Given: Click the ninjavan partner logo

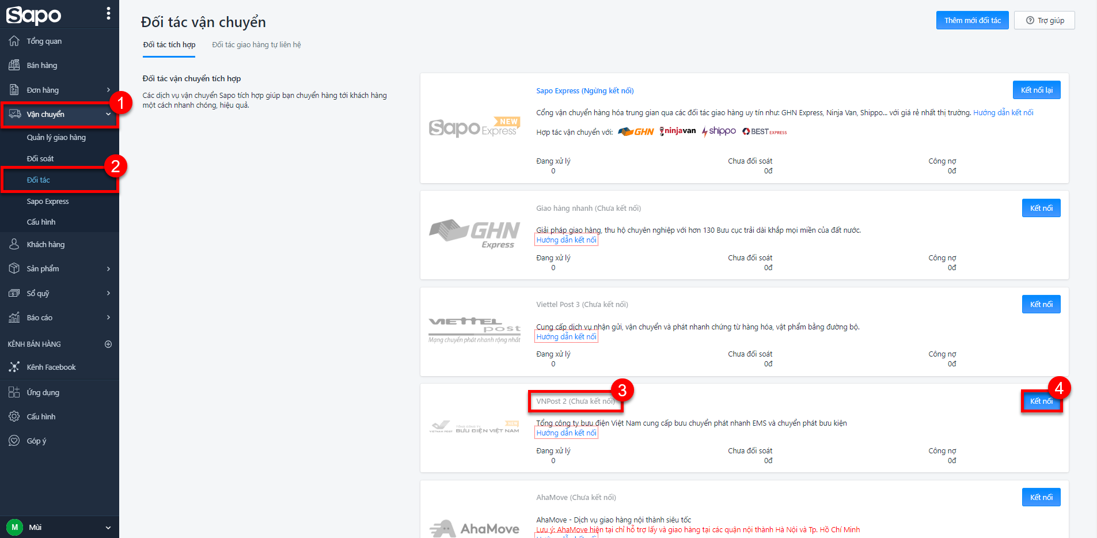Looking at the screenshot, I should coord(678,131).
